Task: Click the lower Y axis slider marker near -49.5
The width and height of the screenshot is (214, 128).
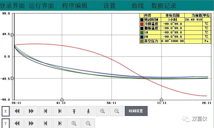Action: pos(12,78)
